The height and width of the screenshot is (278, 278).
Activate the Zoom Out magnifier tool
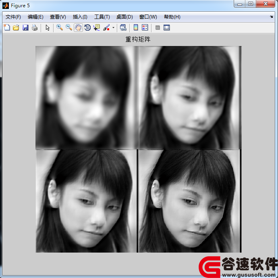(x=69, y=27)
